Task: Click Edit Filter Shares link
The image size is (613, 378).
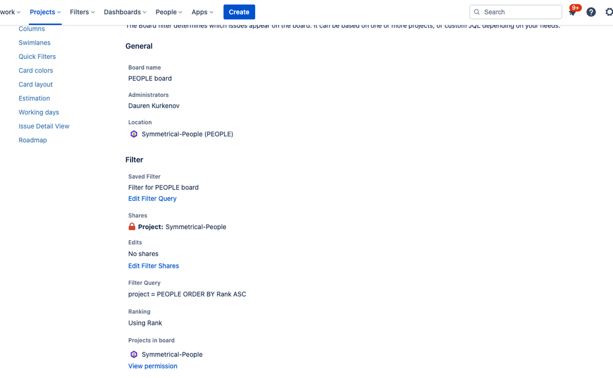Action: 153,265
